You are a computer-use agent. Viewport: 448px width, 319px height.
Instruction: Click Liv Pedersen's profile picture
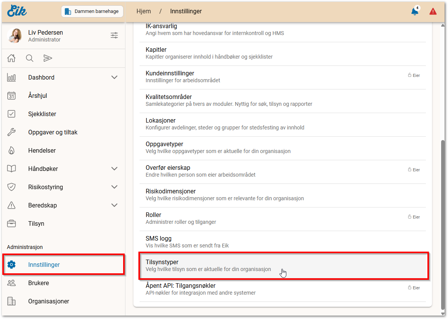tap(15, 36)
